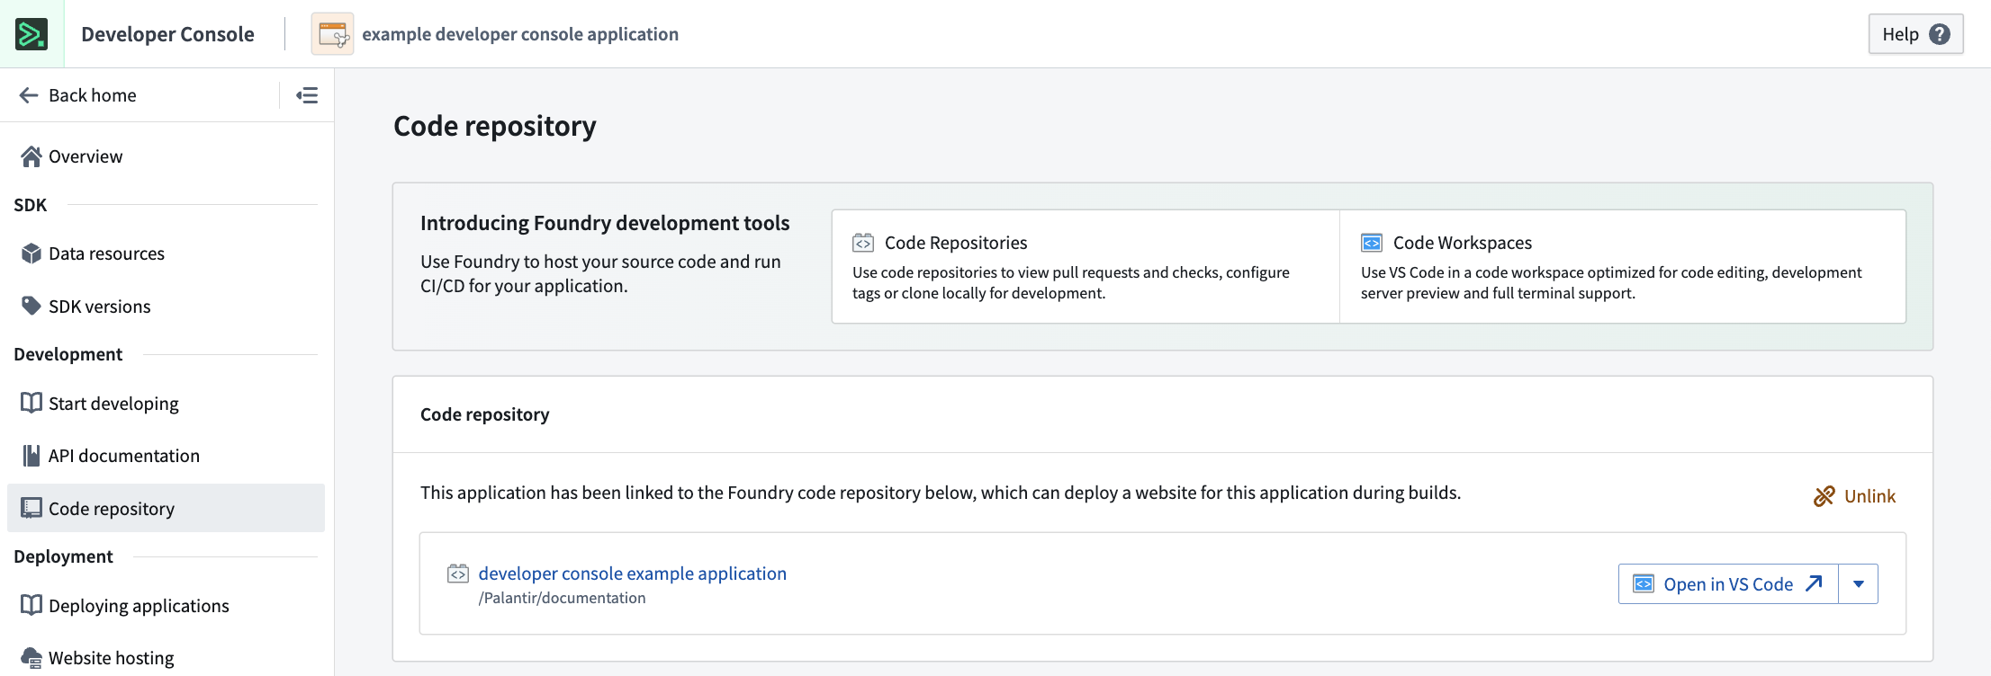1991x676 pixels.
Task: Click the Code Repositories card title
Action: (x=956, y=243)
